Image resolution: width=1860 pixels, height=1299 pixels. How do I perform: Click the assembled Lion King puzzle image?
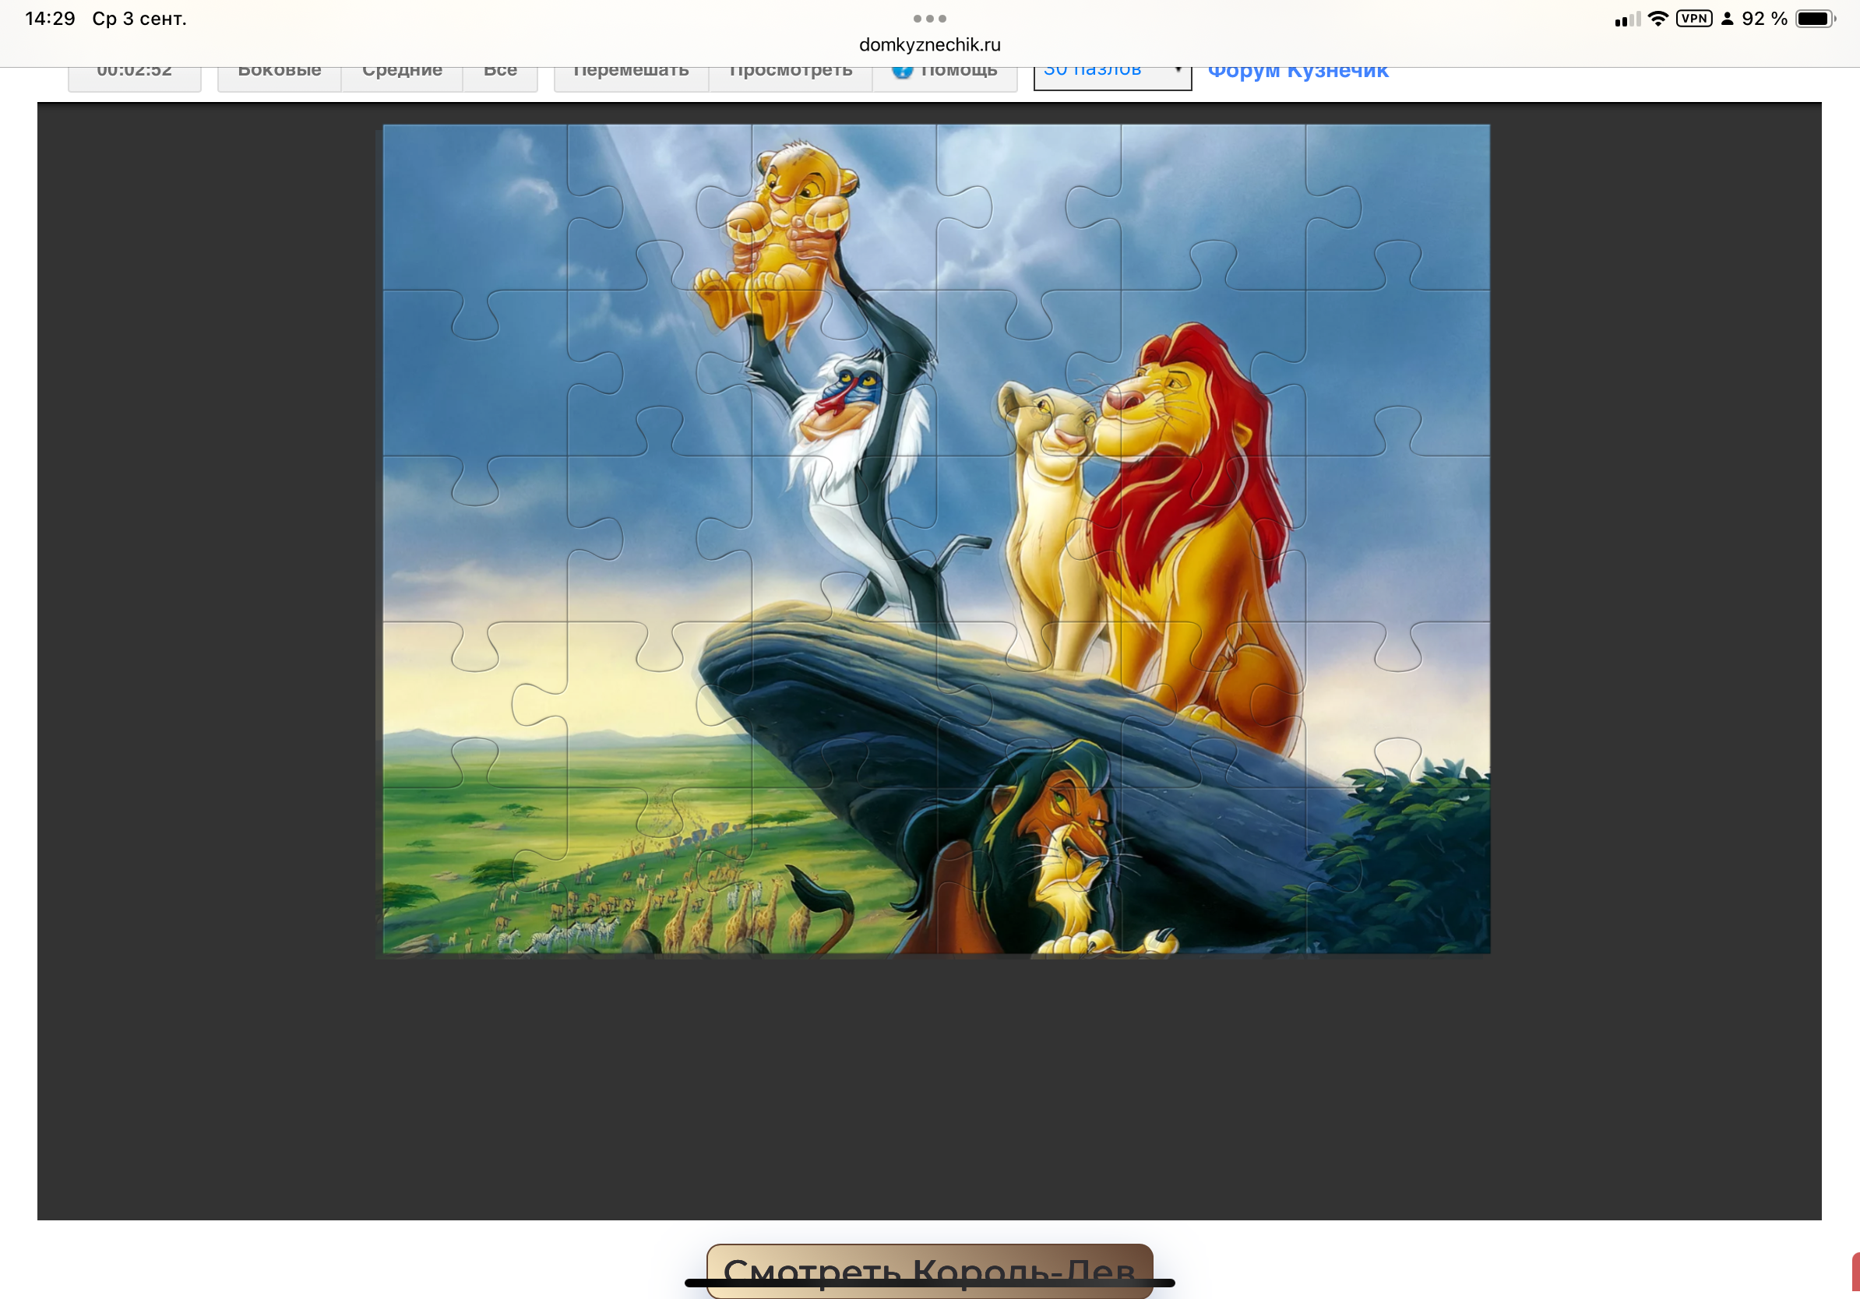pyautogui.click(x=935, y=539)
